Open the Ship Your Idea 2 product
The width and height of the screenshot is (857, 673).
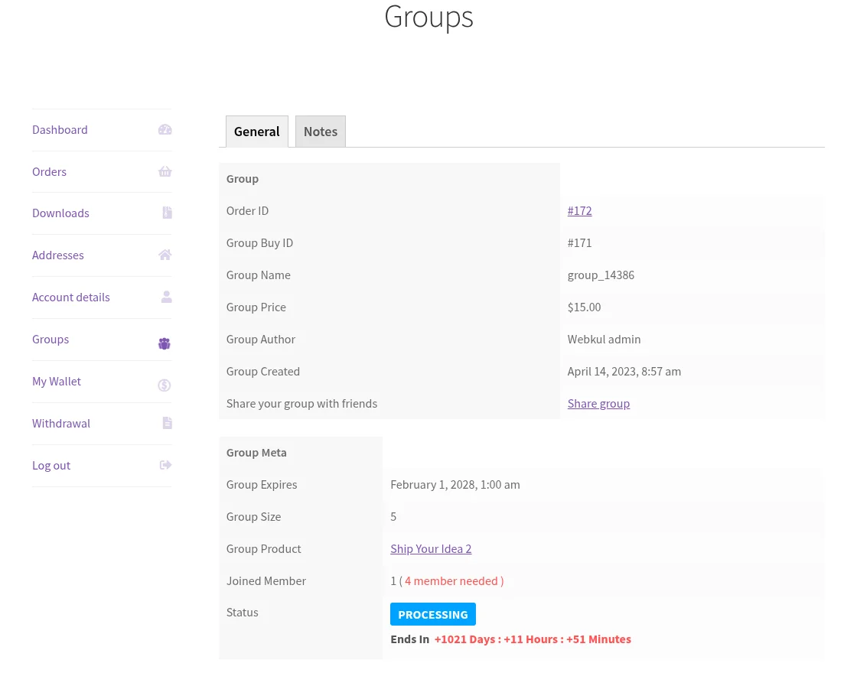(431, 548)
